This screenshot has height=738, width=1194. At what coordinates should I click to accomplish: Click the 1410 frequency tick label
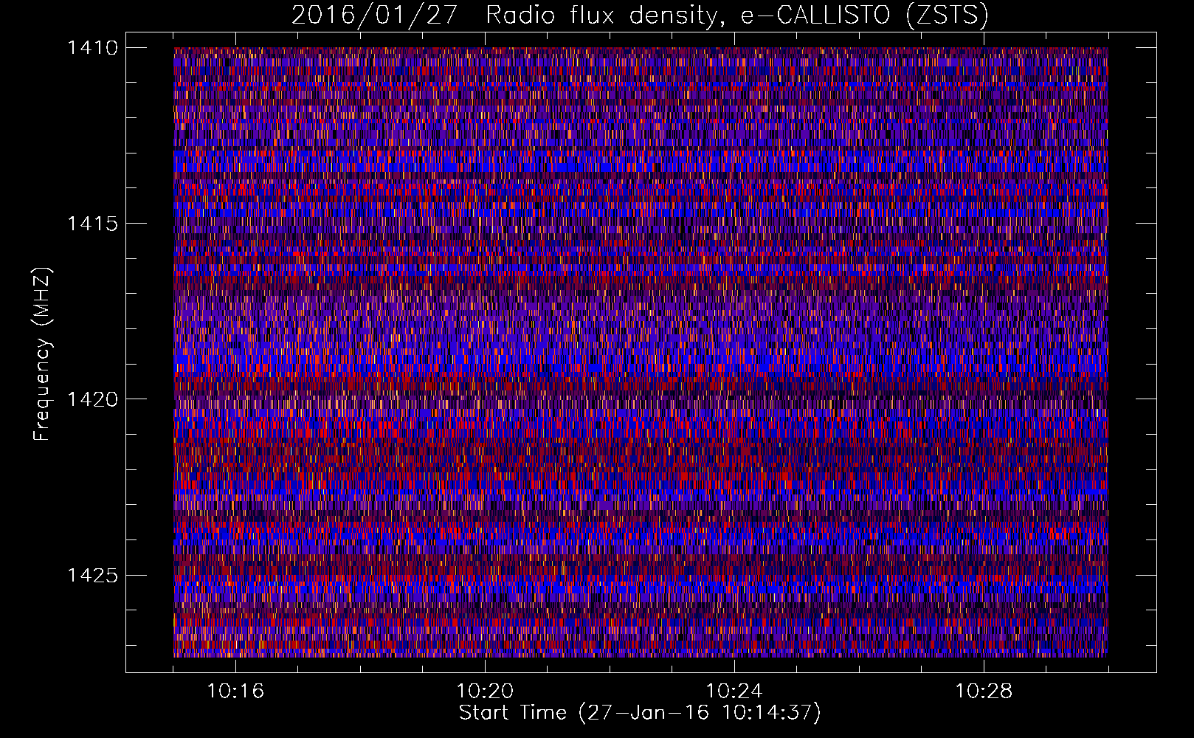pyautogui.click(x=92, y=48)
